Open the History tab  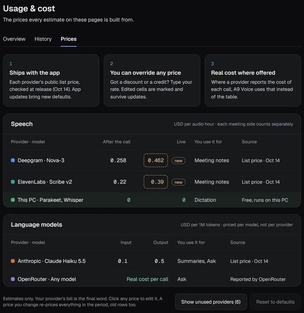tap(43, 39)
